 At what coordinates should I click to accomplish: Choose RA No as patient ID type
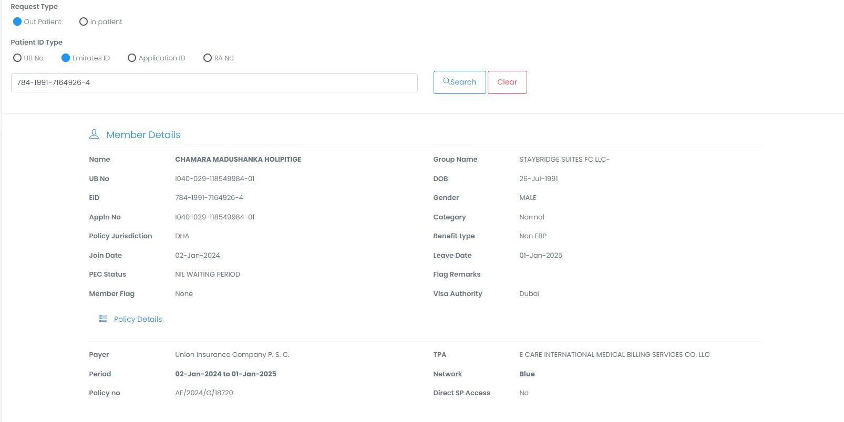(x=208, y=58)
